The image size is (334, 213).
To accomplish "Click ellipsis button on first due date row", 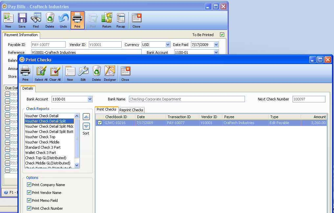I will click(8, 94).
